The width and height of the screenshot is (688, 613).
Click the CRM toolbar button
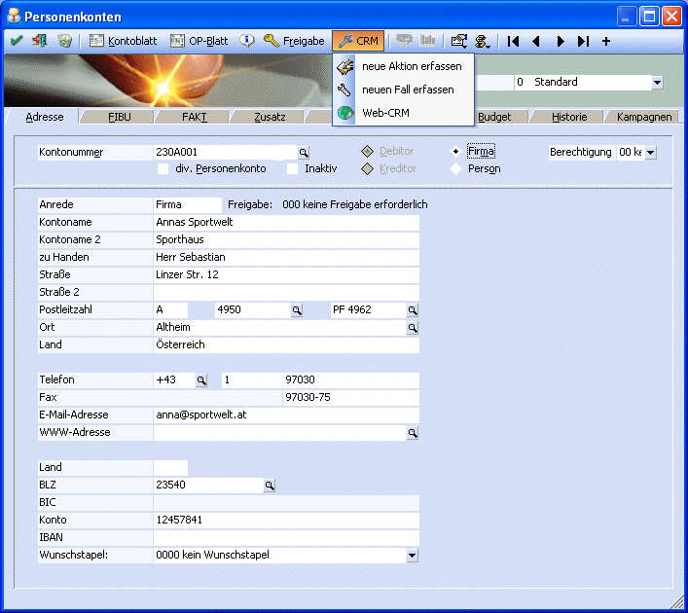pyautogui.click(x=358, y=41)
